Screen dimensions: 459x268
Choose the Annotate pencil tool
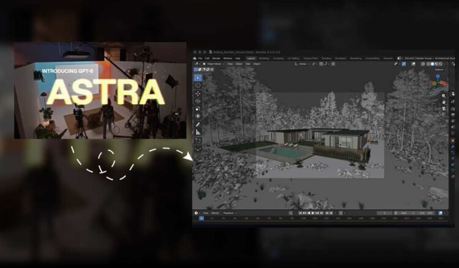(x=198, y=125)
